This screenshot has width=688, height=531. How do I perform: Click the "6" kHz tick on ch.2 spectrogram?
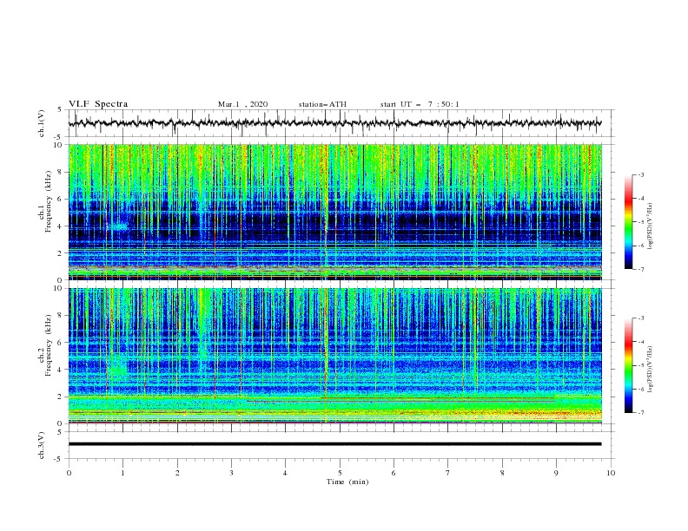pos(61,342)
